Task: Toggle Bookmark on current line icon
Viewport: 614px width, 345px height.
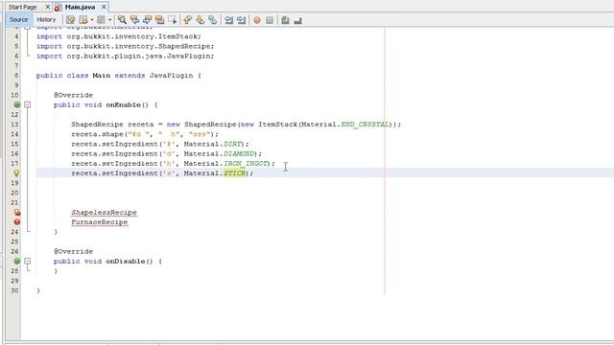Action: click(213, 20)
